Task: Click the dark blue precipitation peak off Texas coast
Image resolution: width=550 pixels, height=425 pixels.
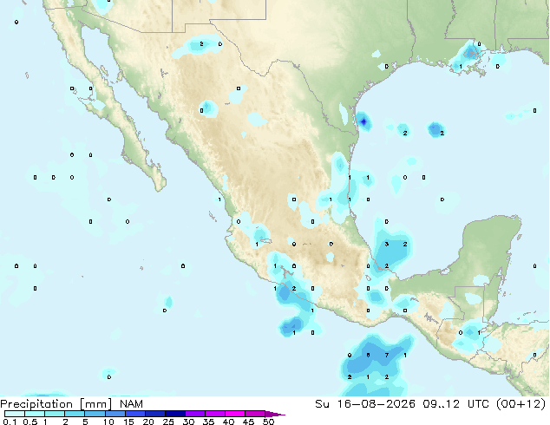Action: tap(363, 121)
